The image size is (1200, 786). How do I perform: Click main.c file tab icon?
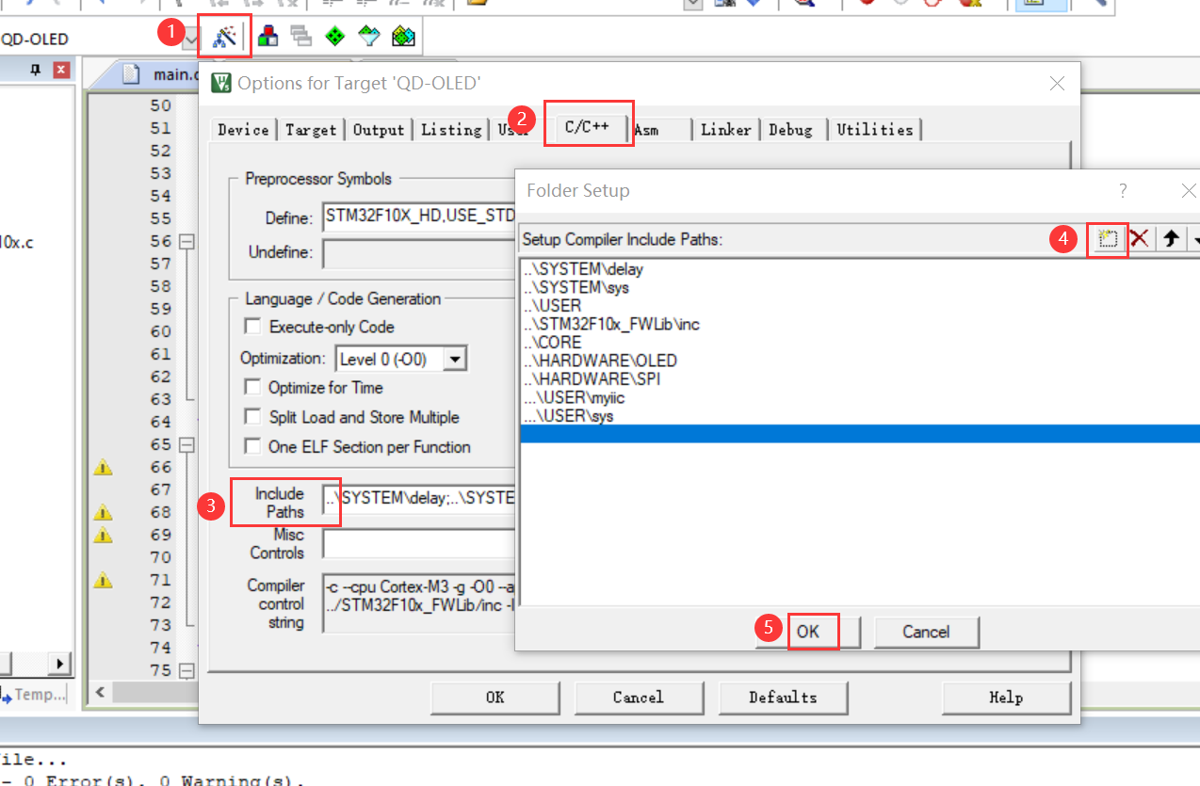point(131,73)
